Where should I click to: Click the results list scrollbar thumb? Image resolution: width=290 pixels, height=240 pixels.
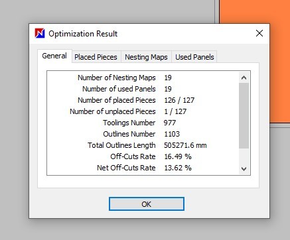coord(244,115)
